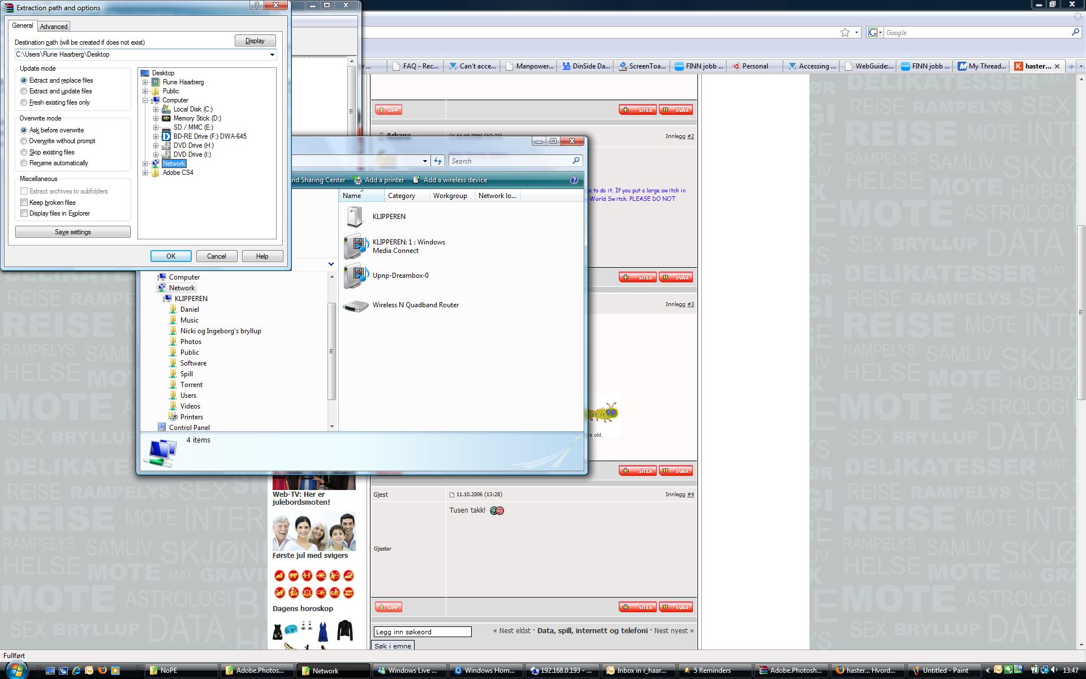Click the KLIPPEREN computer icon in Network window

click(355, 217)
